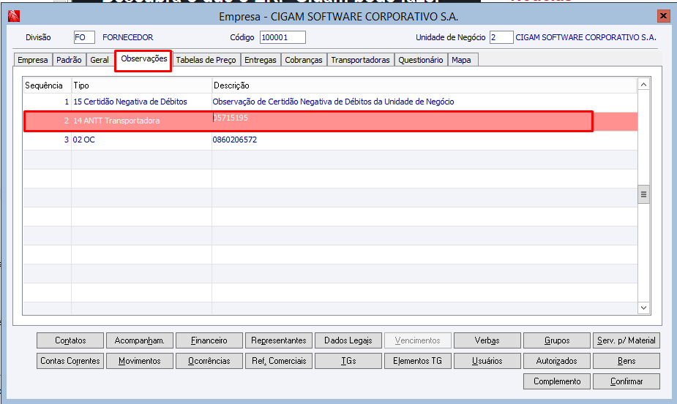Click the Representantes button
This screenshot has width=677, height=404.
coord(279,340)
